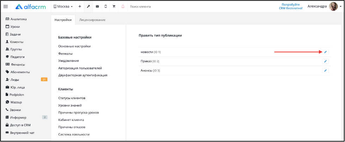Select the Анонсы [ID 3] row text
The image size is (345, 142).
pos(150,70)
